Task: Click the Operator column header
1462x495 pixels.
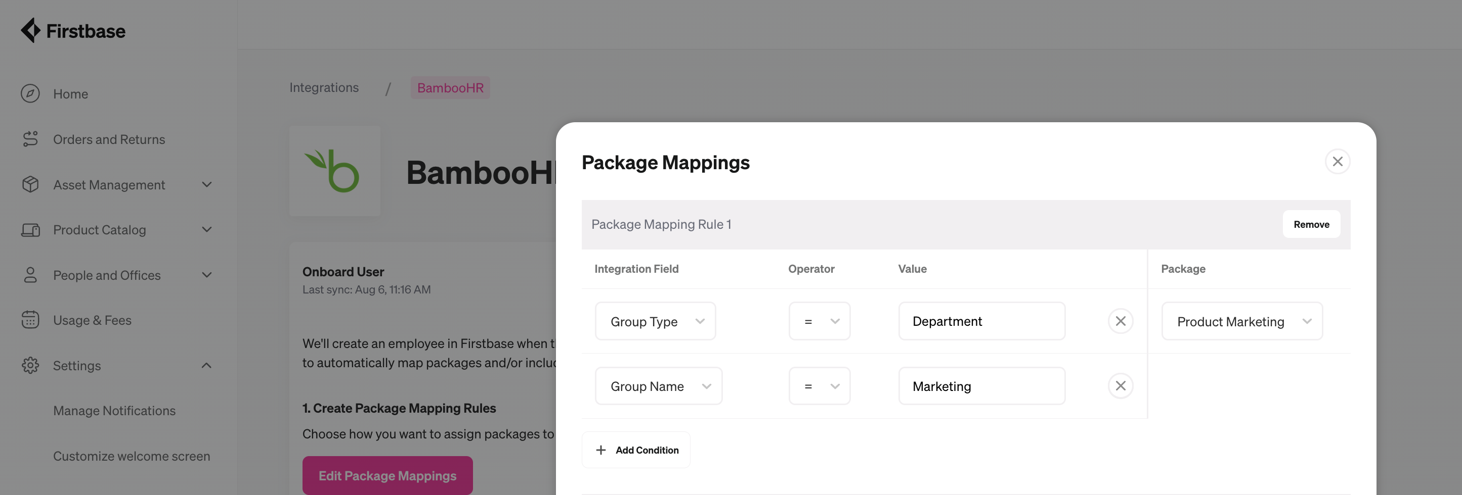Action: (811, 269)
